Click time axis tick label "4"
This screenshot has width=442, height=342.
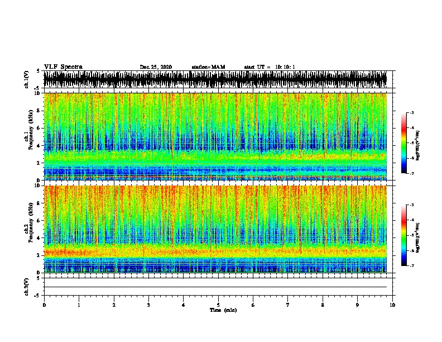point(184,305)
